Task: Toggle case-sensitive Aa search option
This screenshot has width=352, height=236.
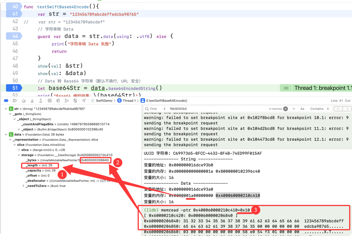Action: [302, 109]
